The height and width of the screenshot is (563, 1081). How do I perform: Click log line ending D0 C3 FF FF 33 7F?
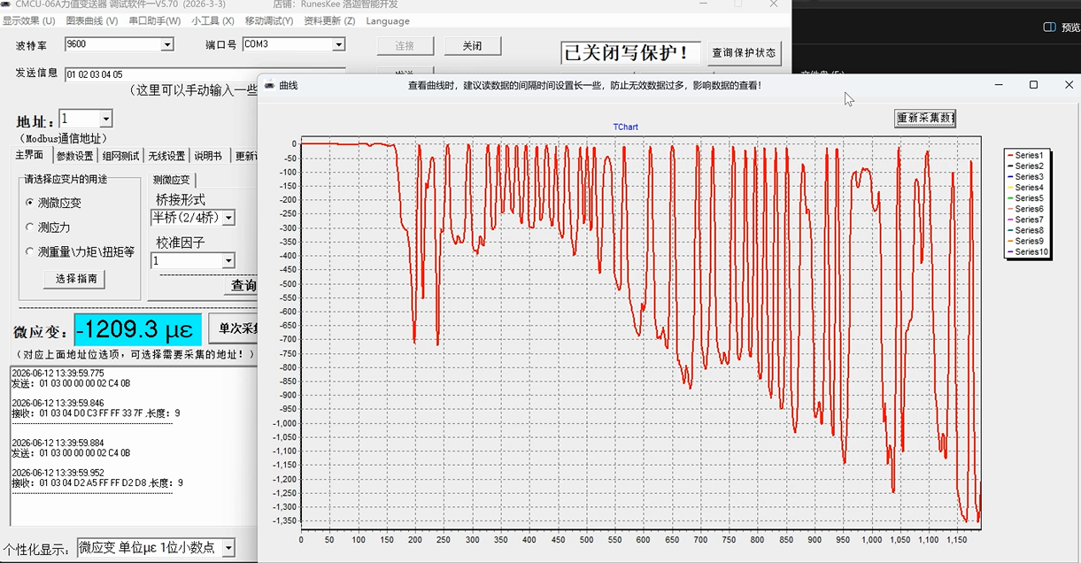coord(96,413)
